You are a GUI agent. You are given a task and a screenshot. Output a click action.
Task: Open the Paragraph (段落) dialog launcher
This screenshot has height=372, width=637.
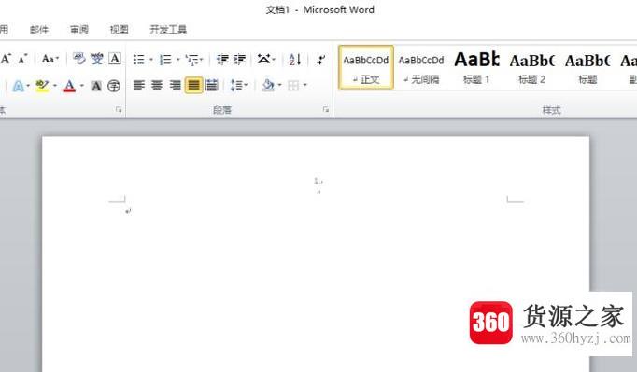click(x=326, y=109)
